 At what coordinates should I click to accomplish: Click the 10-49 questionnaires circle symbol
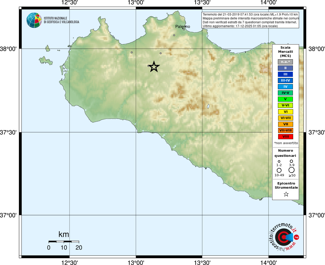pyautogui.click(x=279, y=170)
